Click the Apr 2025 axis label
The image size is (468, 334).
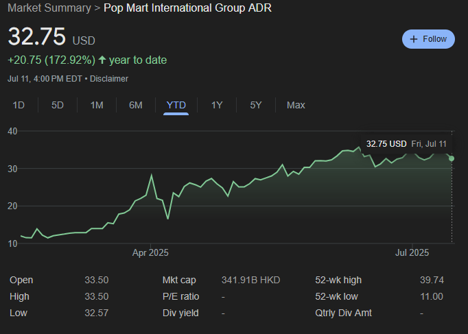tap(150, 253)
